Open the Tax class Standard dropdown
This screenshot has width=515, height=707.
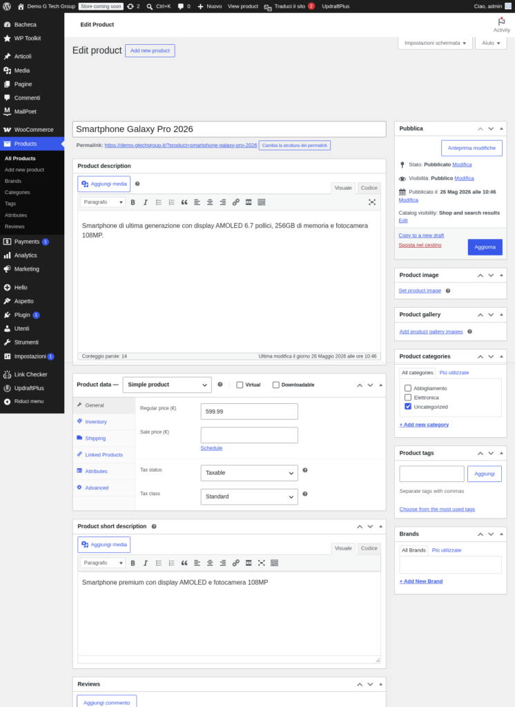pos(249,496)
